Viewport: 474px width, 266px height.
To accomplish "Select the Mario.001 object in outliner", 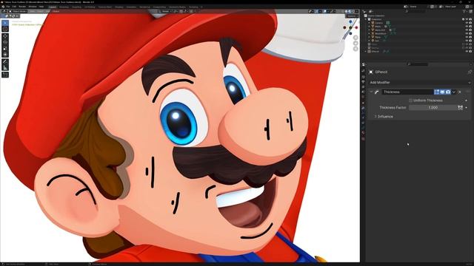I will [x=380, y=30].
